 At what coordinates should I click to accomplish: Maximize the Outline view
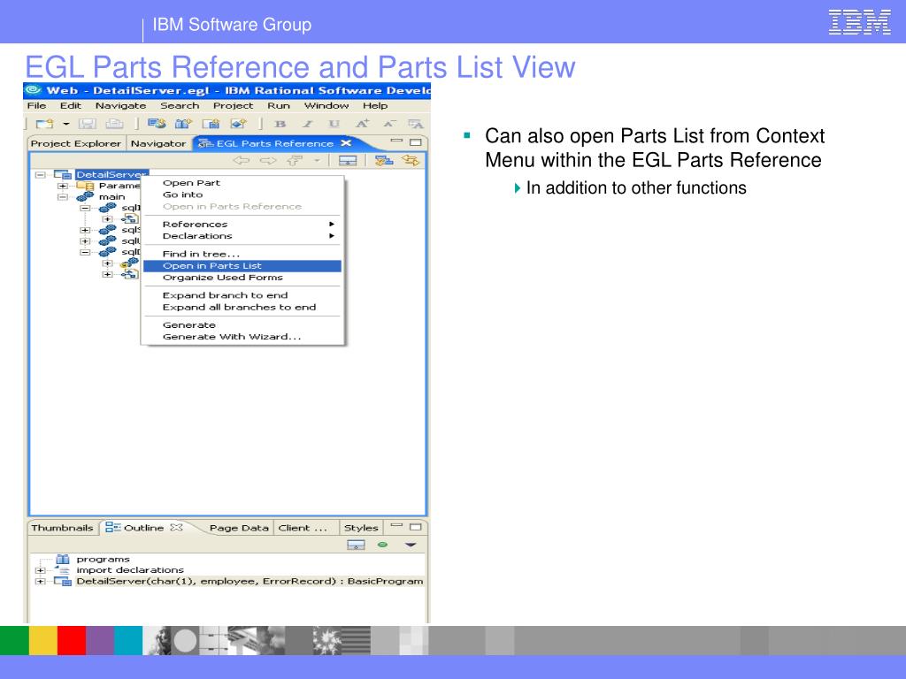416,527
